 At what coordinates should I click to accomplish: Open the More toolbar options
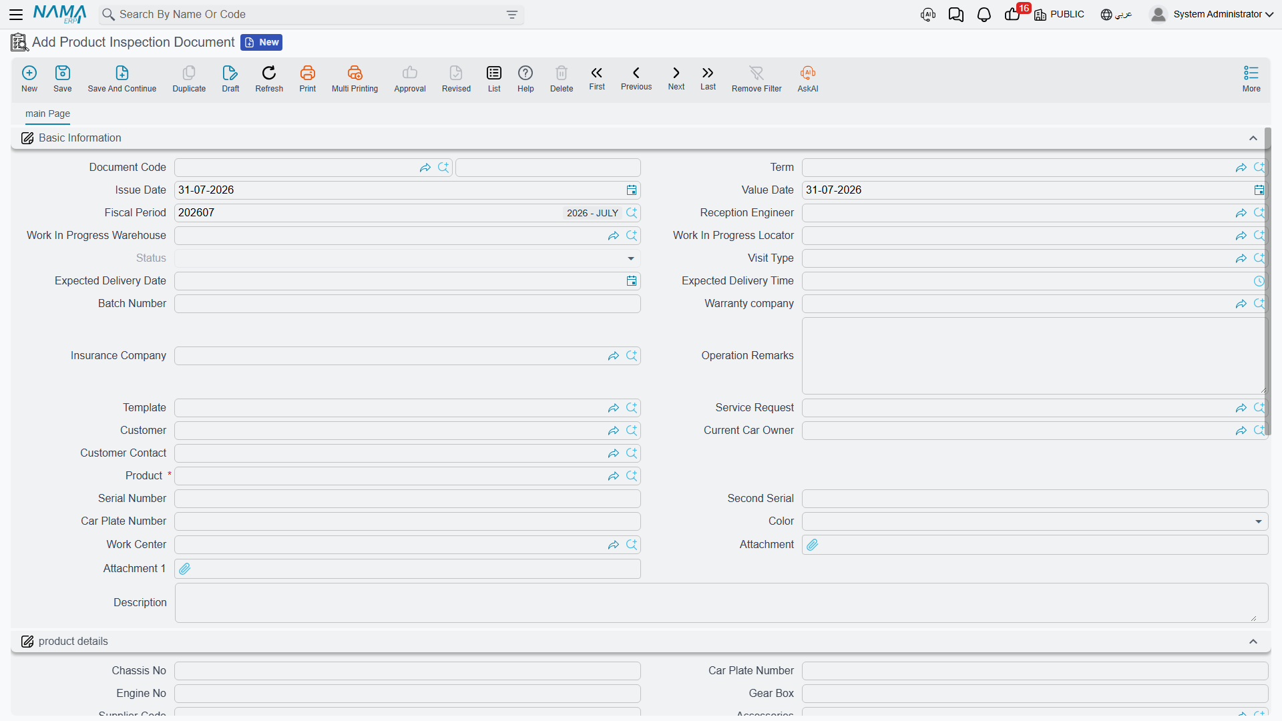pyautogui.click(x=1251, y=79)
